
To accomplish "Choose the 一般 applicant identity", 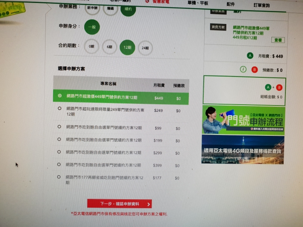I will coord(92,27).
